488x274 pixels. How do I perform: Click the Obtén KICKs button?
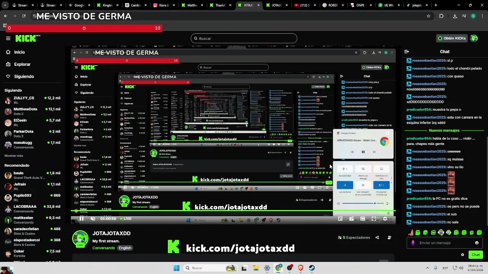click(452, 38)
